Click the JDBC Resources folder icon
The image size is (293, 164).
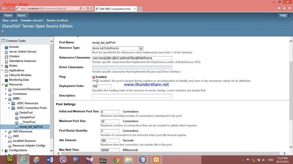13,103
